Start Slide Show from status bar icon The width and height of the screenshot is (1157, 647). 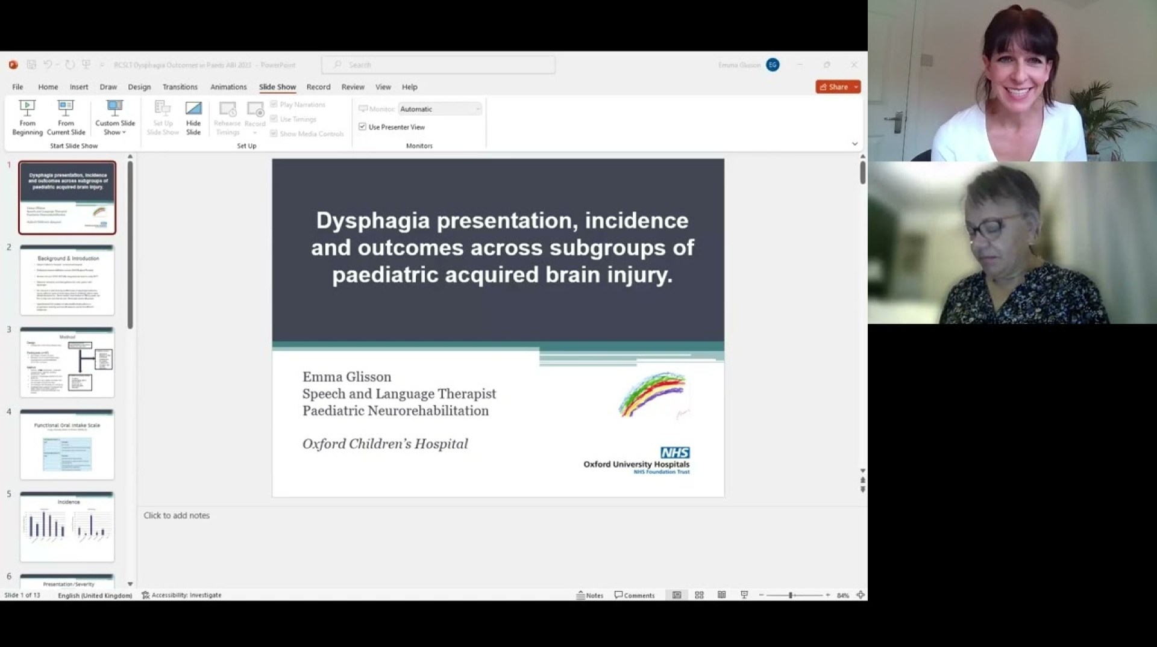[744, 595]
